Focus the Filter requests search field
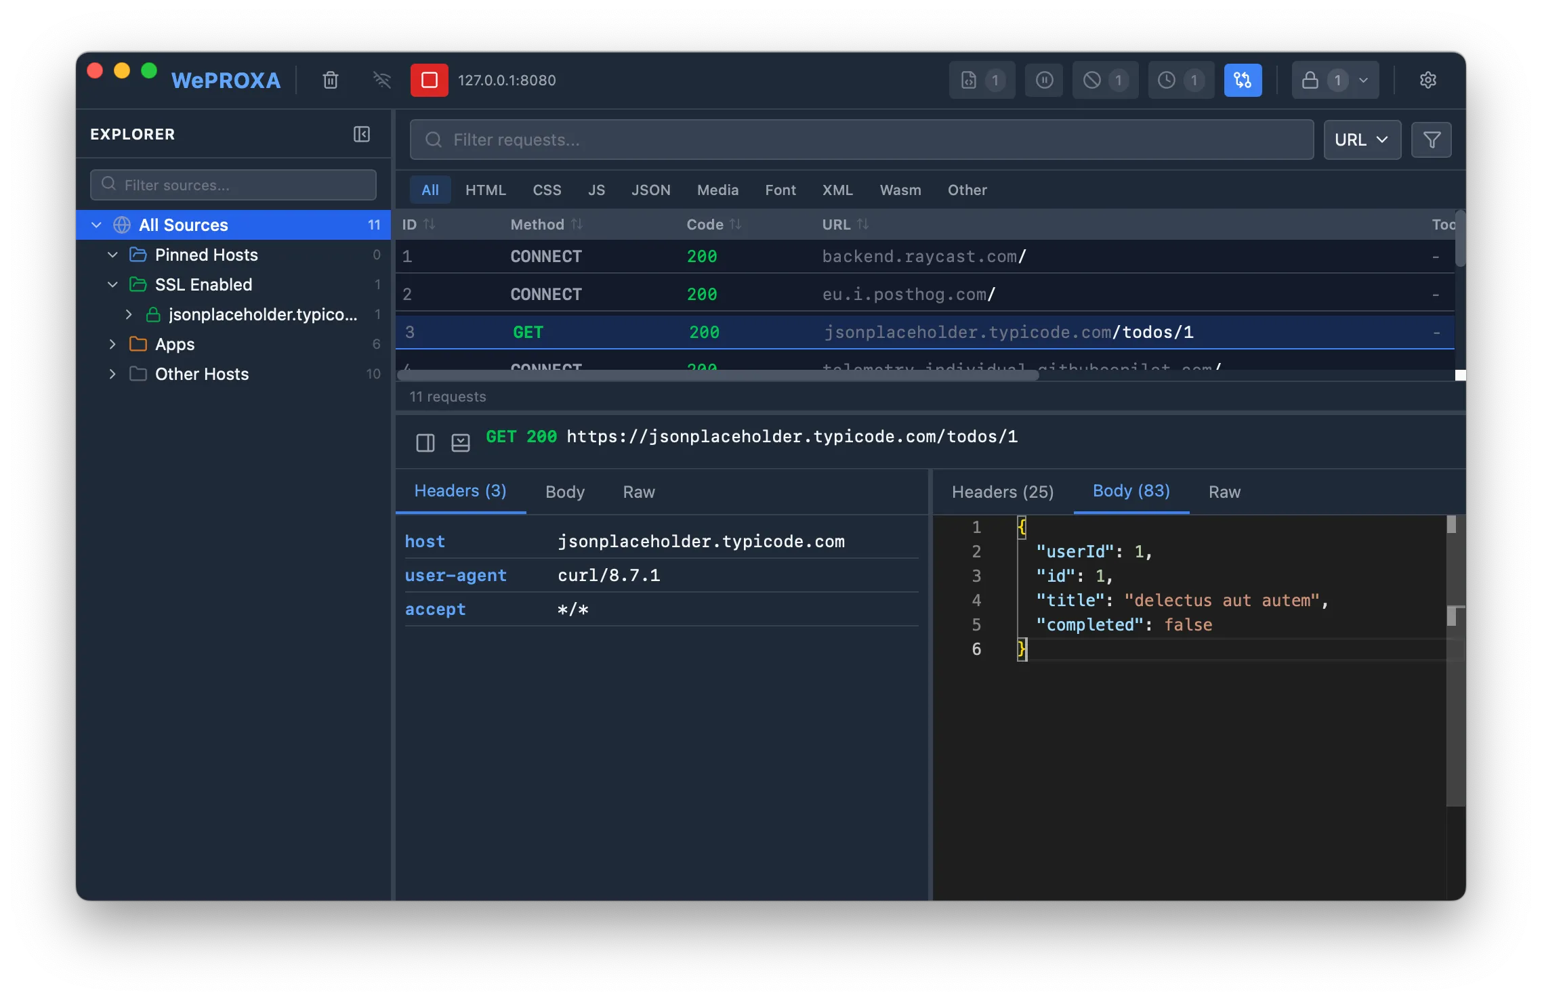Viewport: 1542px width, 1001px height. (860, 140)
